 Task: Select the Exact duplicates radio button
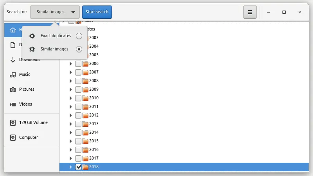click(79, 36)
